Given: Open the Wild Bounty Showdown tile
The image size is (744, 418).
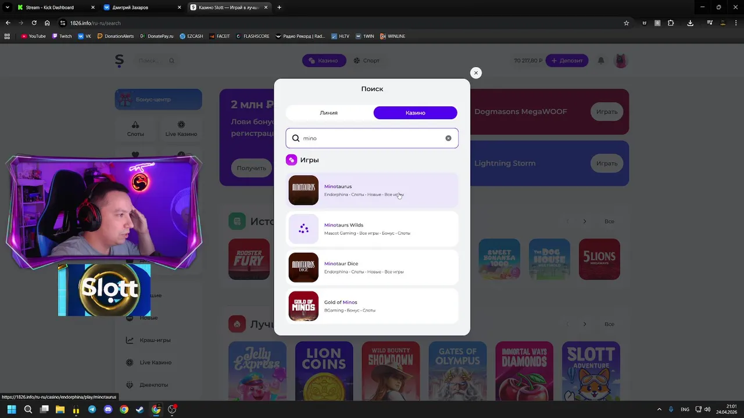Looking at the screenshot, I should click(x=391, y=370).
